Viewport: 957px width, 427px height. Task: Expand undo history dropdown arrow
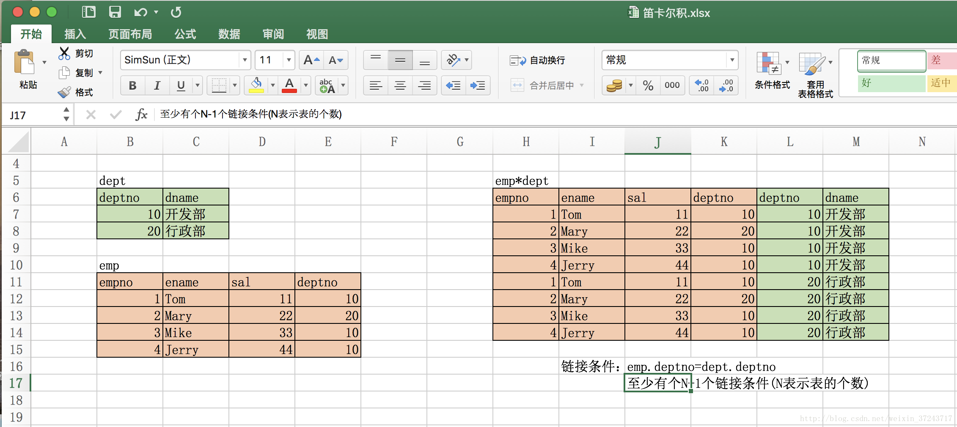coord(156,12)
